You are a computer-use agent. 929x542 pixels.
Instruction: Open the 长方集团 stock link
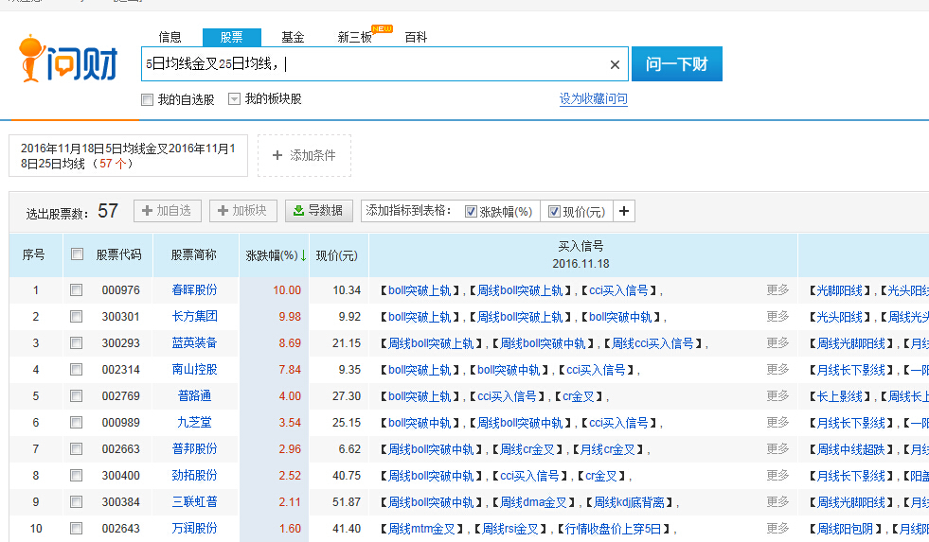(x=194, y=317)
